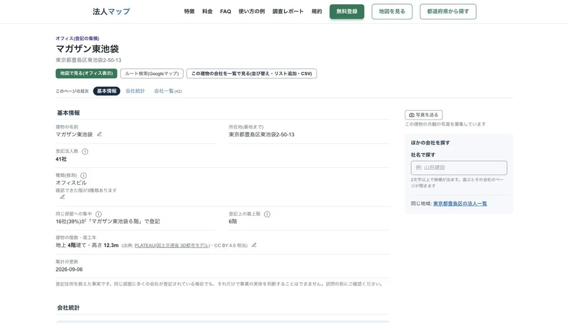
Task: Edit building name pencil icon next to マガザン東池袋
Action: point(99,134)
